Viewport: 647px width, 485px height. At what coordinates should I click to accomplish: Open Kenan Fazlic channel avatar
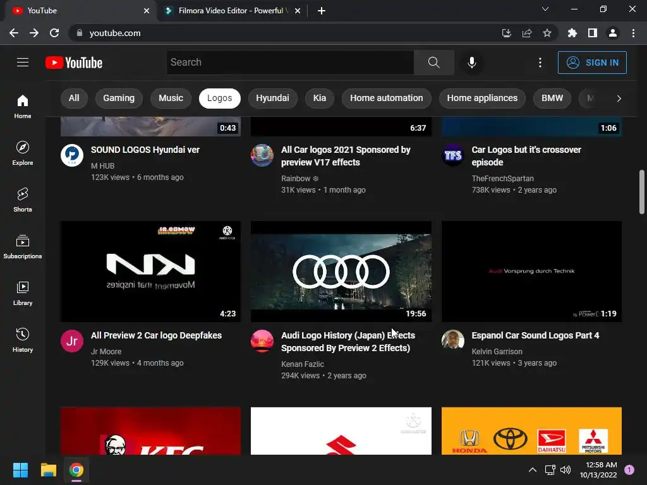[262, 340]
